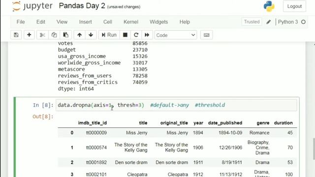315x177 pixels.
Task: Click cell tt0001892 in row 2
Action: pyautogui.click(x=96, y=162)
